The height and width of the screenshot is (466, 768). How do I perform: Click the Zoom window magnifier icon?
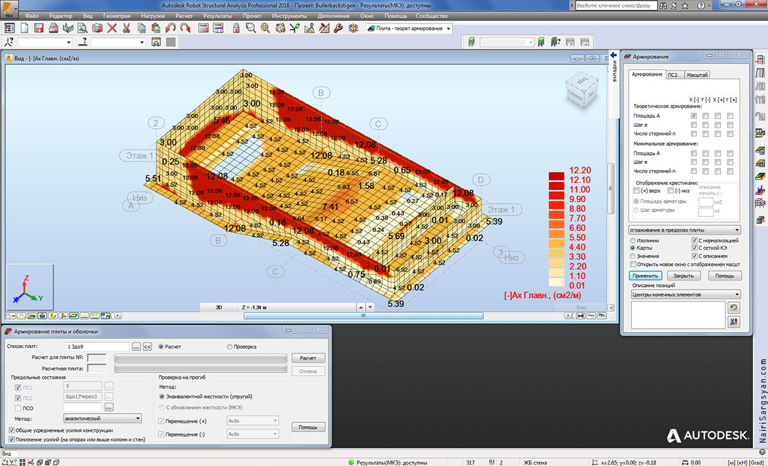pos(251,28)
